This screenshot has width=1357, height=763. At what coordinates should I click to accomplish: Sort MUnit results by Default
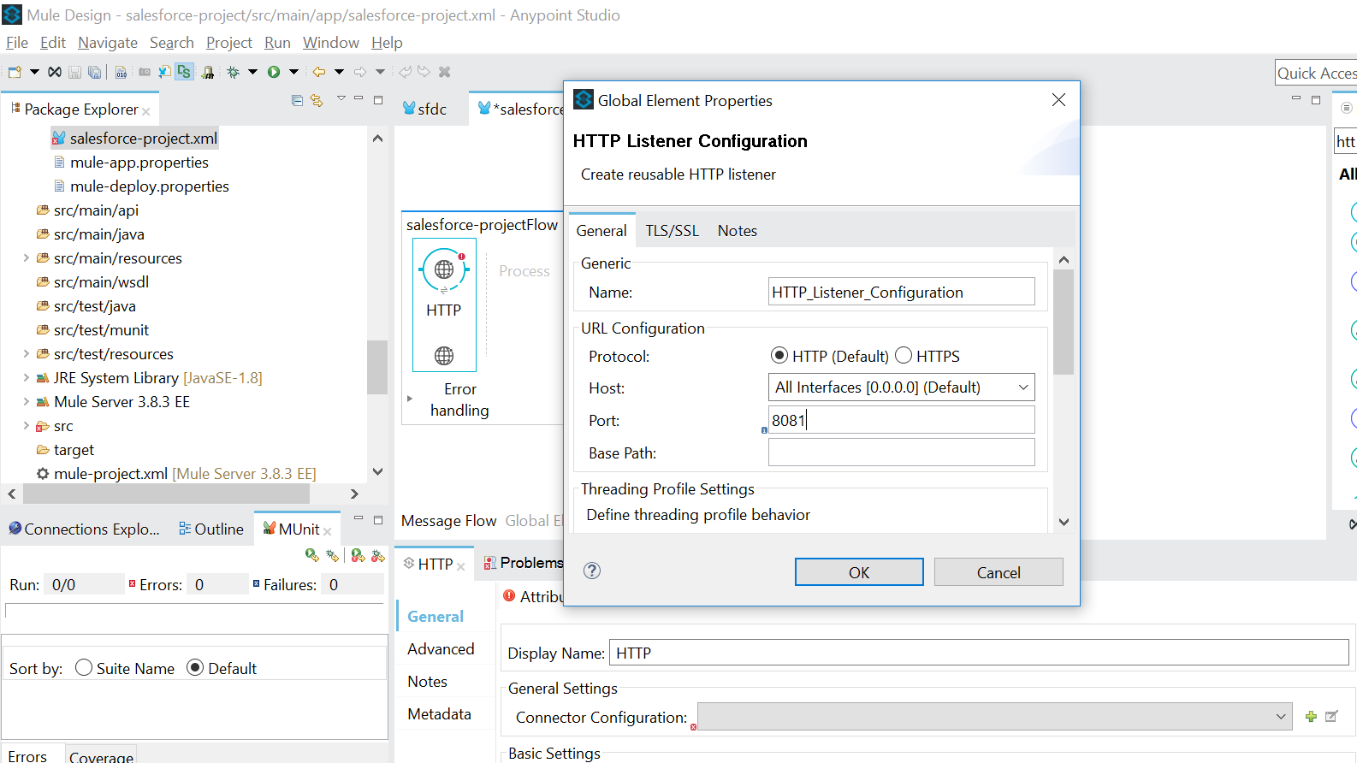click(195, 667)
